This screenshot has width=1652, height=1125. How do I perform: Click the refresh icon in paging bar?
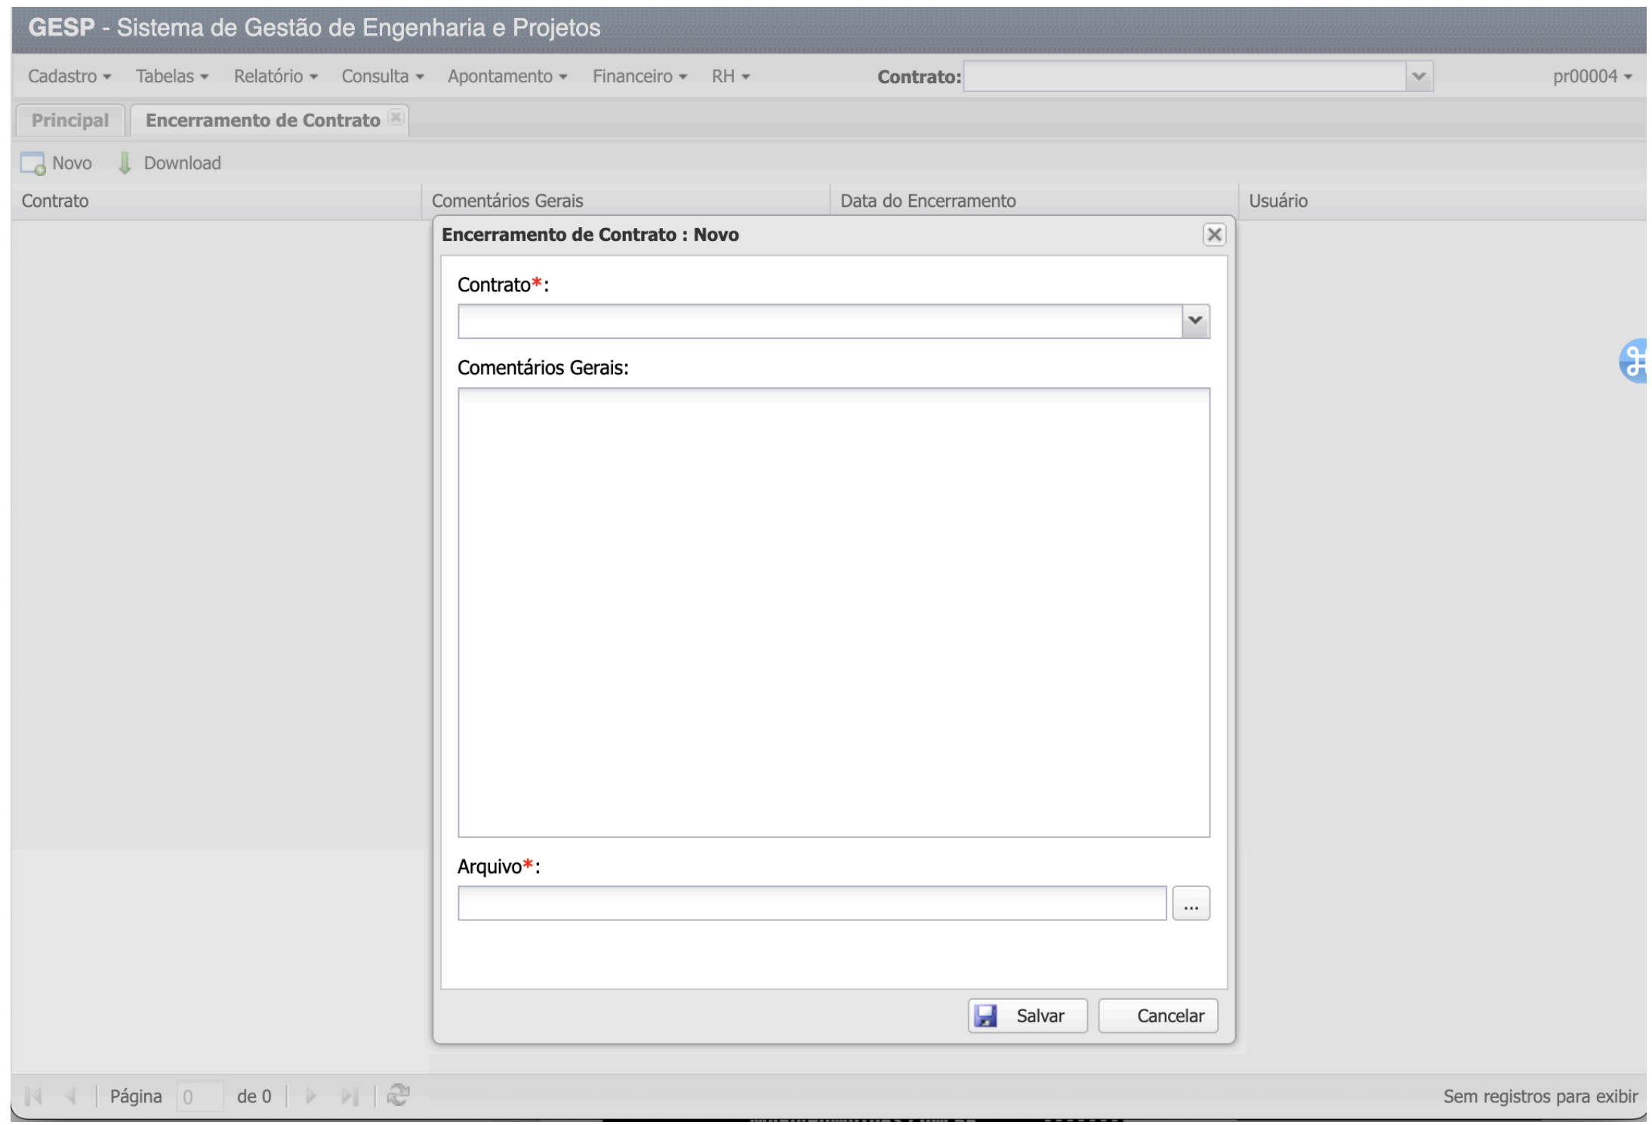pyautogui.click(x=398, y=1095)
